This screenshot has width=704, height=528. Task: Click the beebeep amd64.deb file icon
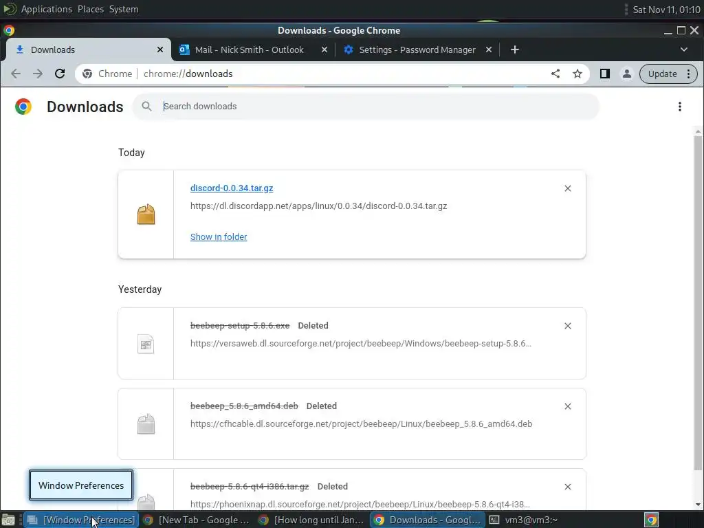146,424
